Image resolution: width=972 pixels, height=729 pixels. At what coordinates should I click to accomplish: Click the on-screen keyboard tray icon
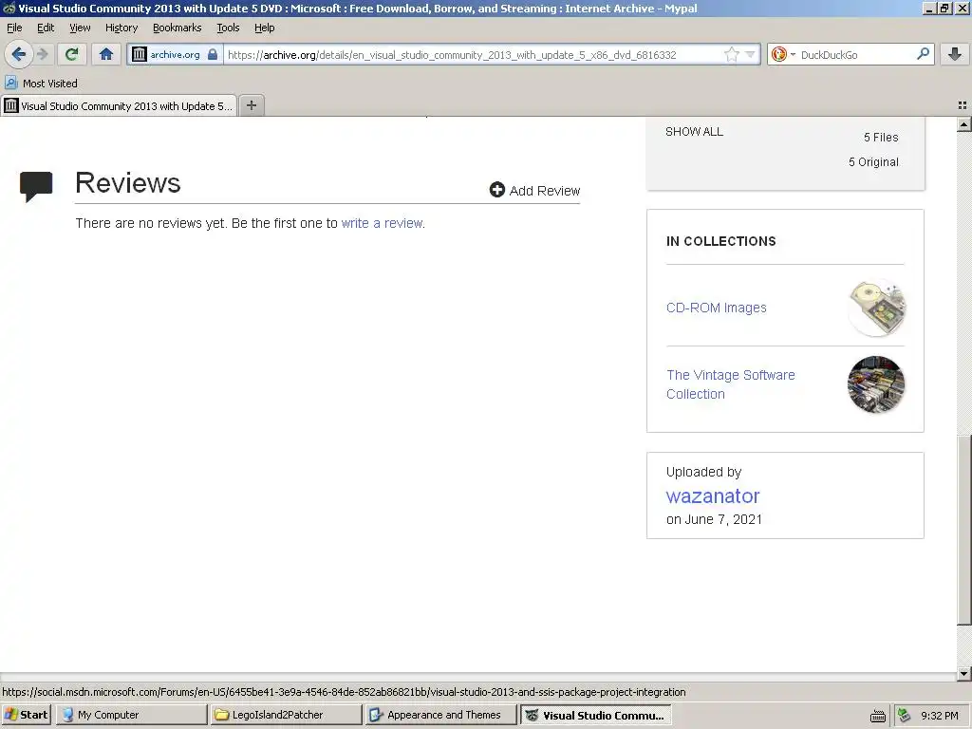click(x=877, y=716)
